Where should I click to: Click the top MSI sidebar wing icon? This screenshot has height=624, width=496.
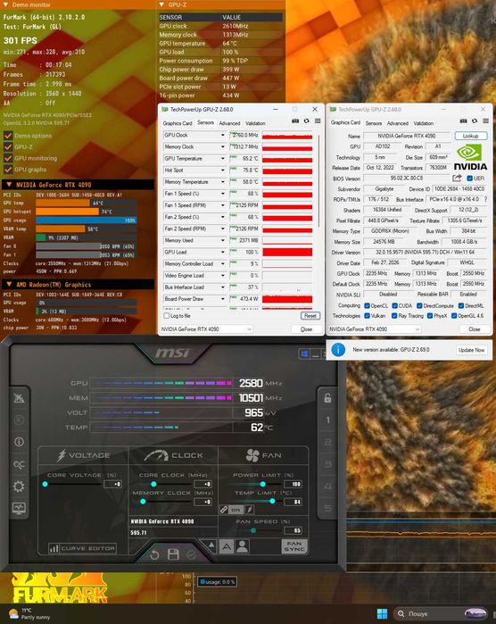pyautogui.click(x=19, y=398)
